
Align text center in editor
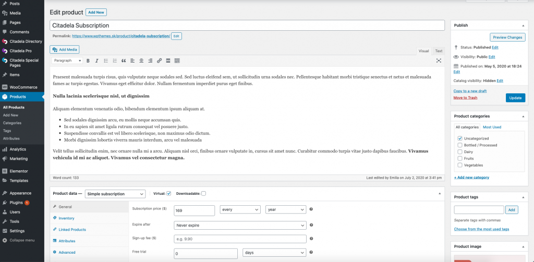tap(141, 60)
